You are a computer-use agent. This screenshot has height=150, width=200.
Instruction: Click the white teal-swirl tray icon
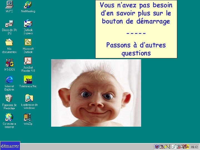174,147
